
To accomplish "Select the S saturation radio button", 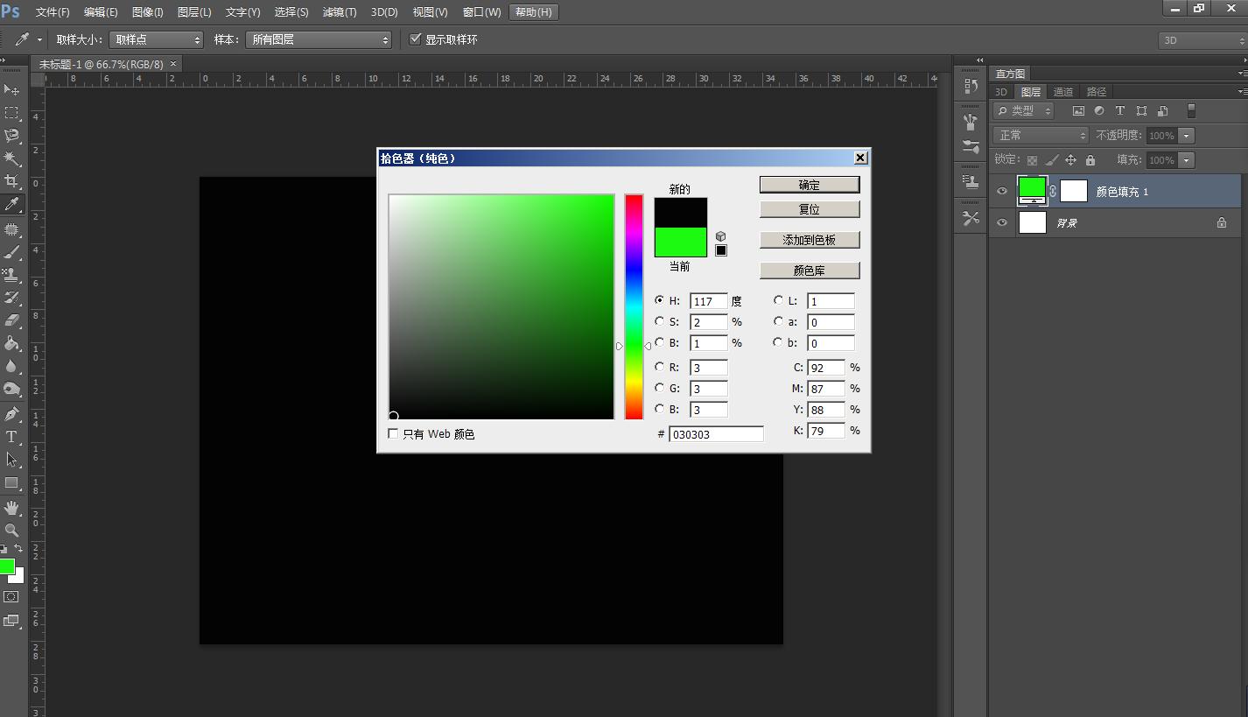I will [x=659, y=321].
